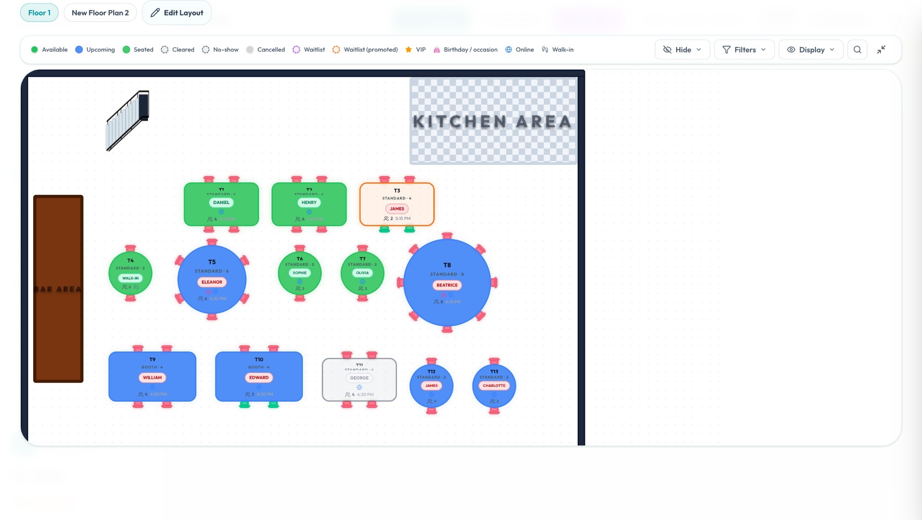Click the "Cancelled" legend label

click(271, 49)
